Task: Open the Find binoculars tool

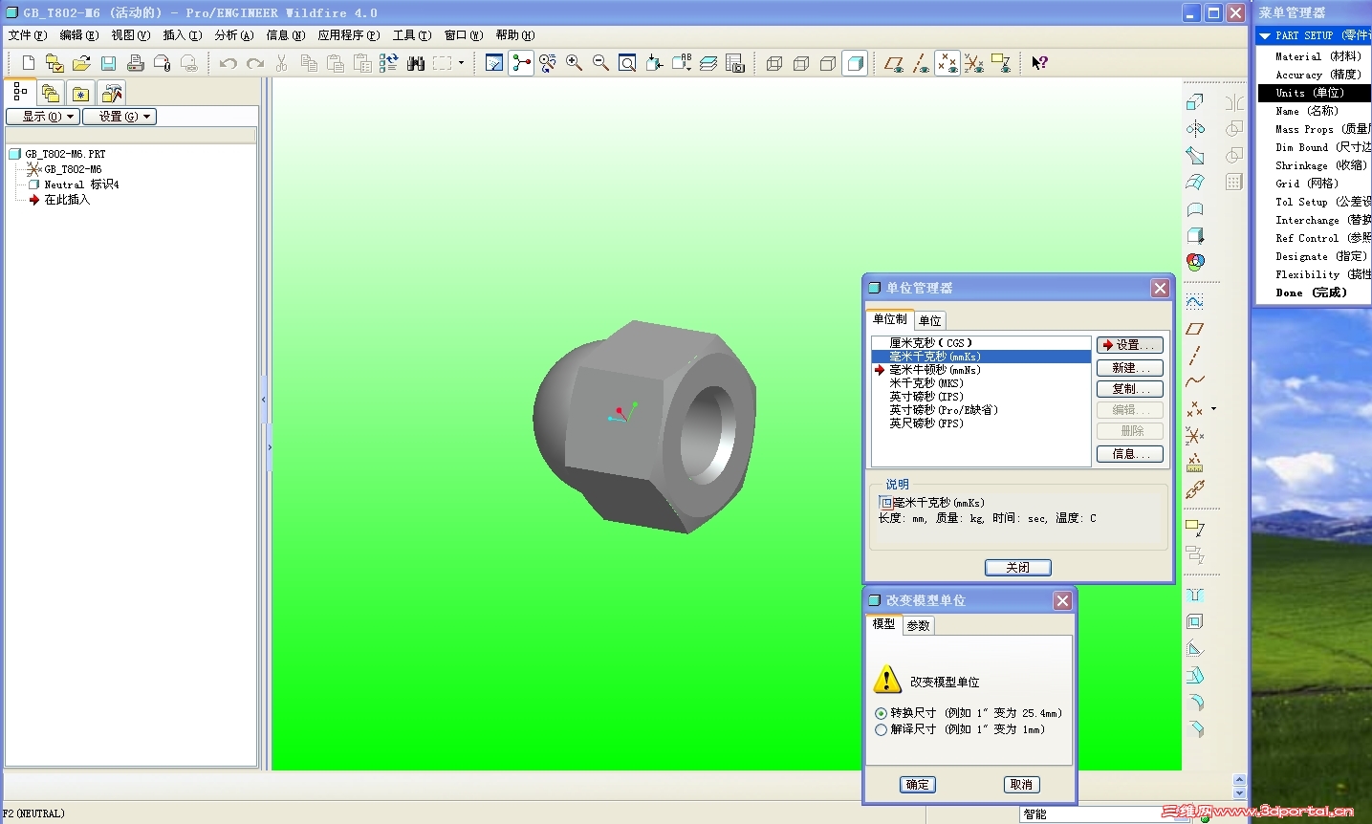Action: coord(415,63)
